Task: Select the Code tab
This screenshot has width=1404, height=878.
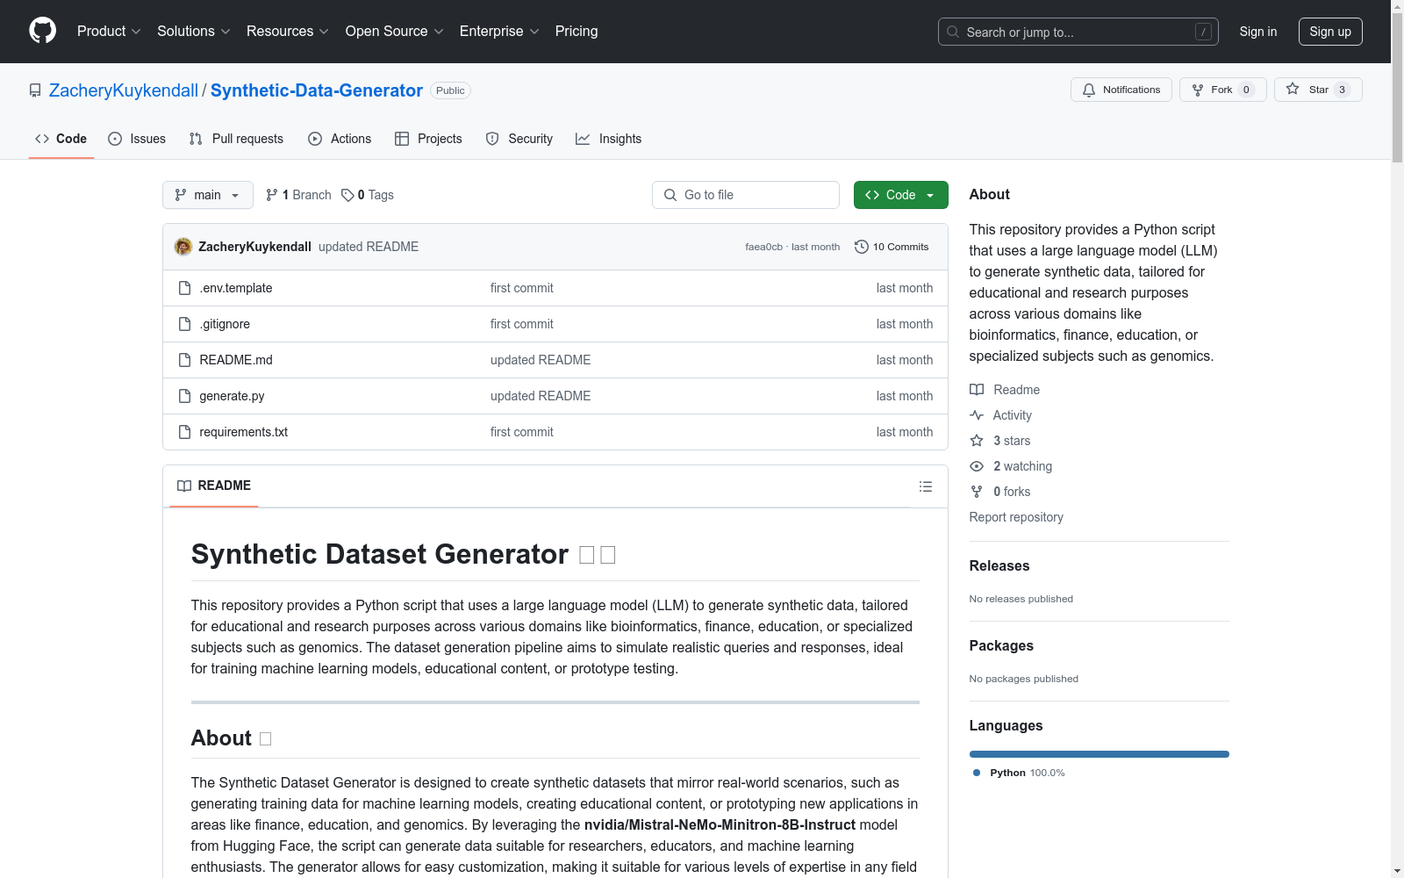Action: (61, 139)
